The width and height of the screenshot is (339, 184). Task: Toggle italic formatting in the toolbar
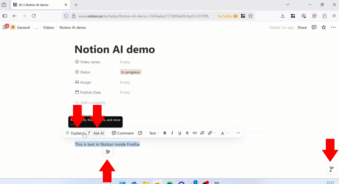(172, 133)
